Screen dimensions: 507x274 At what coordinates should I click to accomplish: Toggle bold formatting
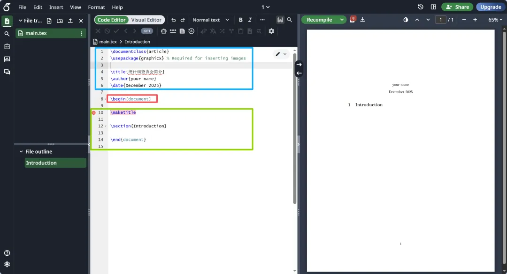point(240,20)
